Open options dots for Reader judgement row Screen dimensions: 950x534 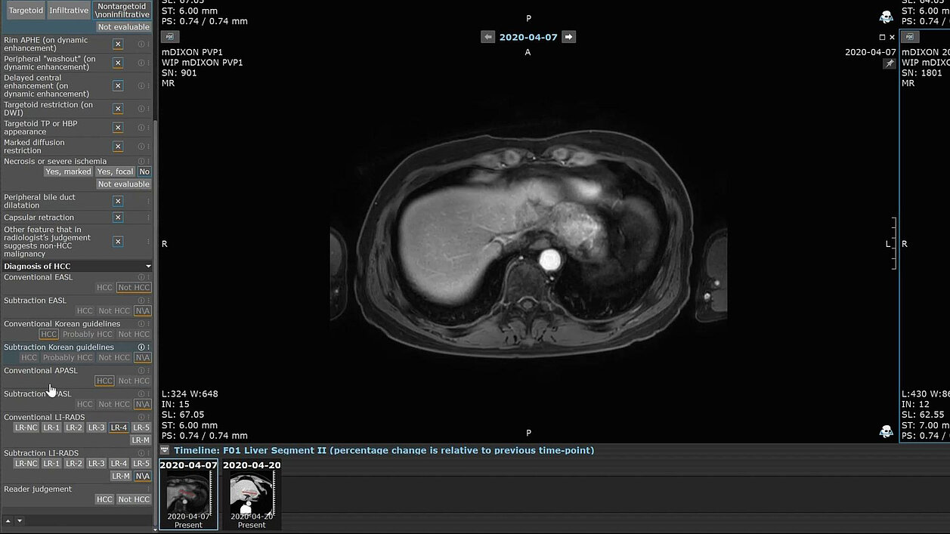pyautogui.click(x=148, y=489)
